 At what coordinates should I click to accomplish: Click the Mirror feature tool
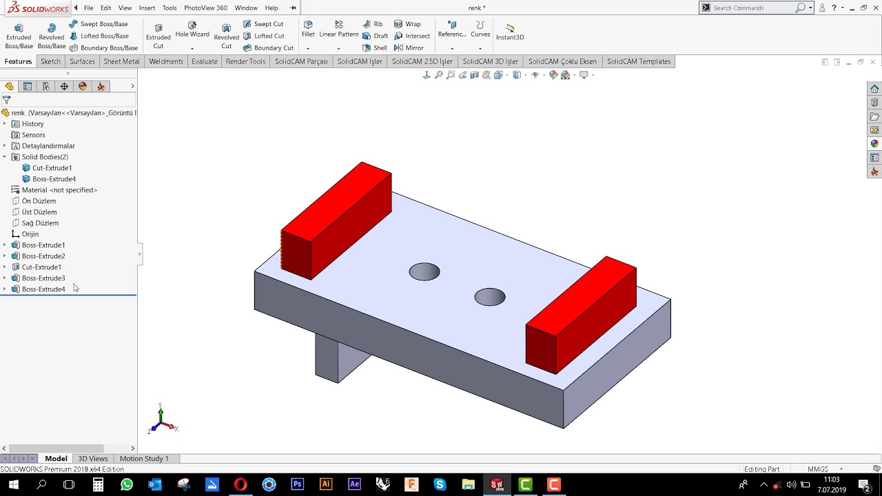point(409,48)
